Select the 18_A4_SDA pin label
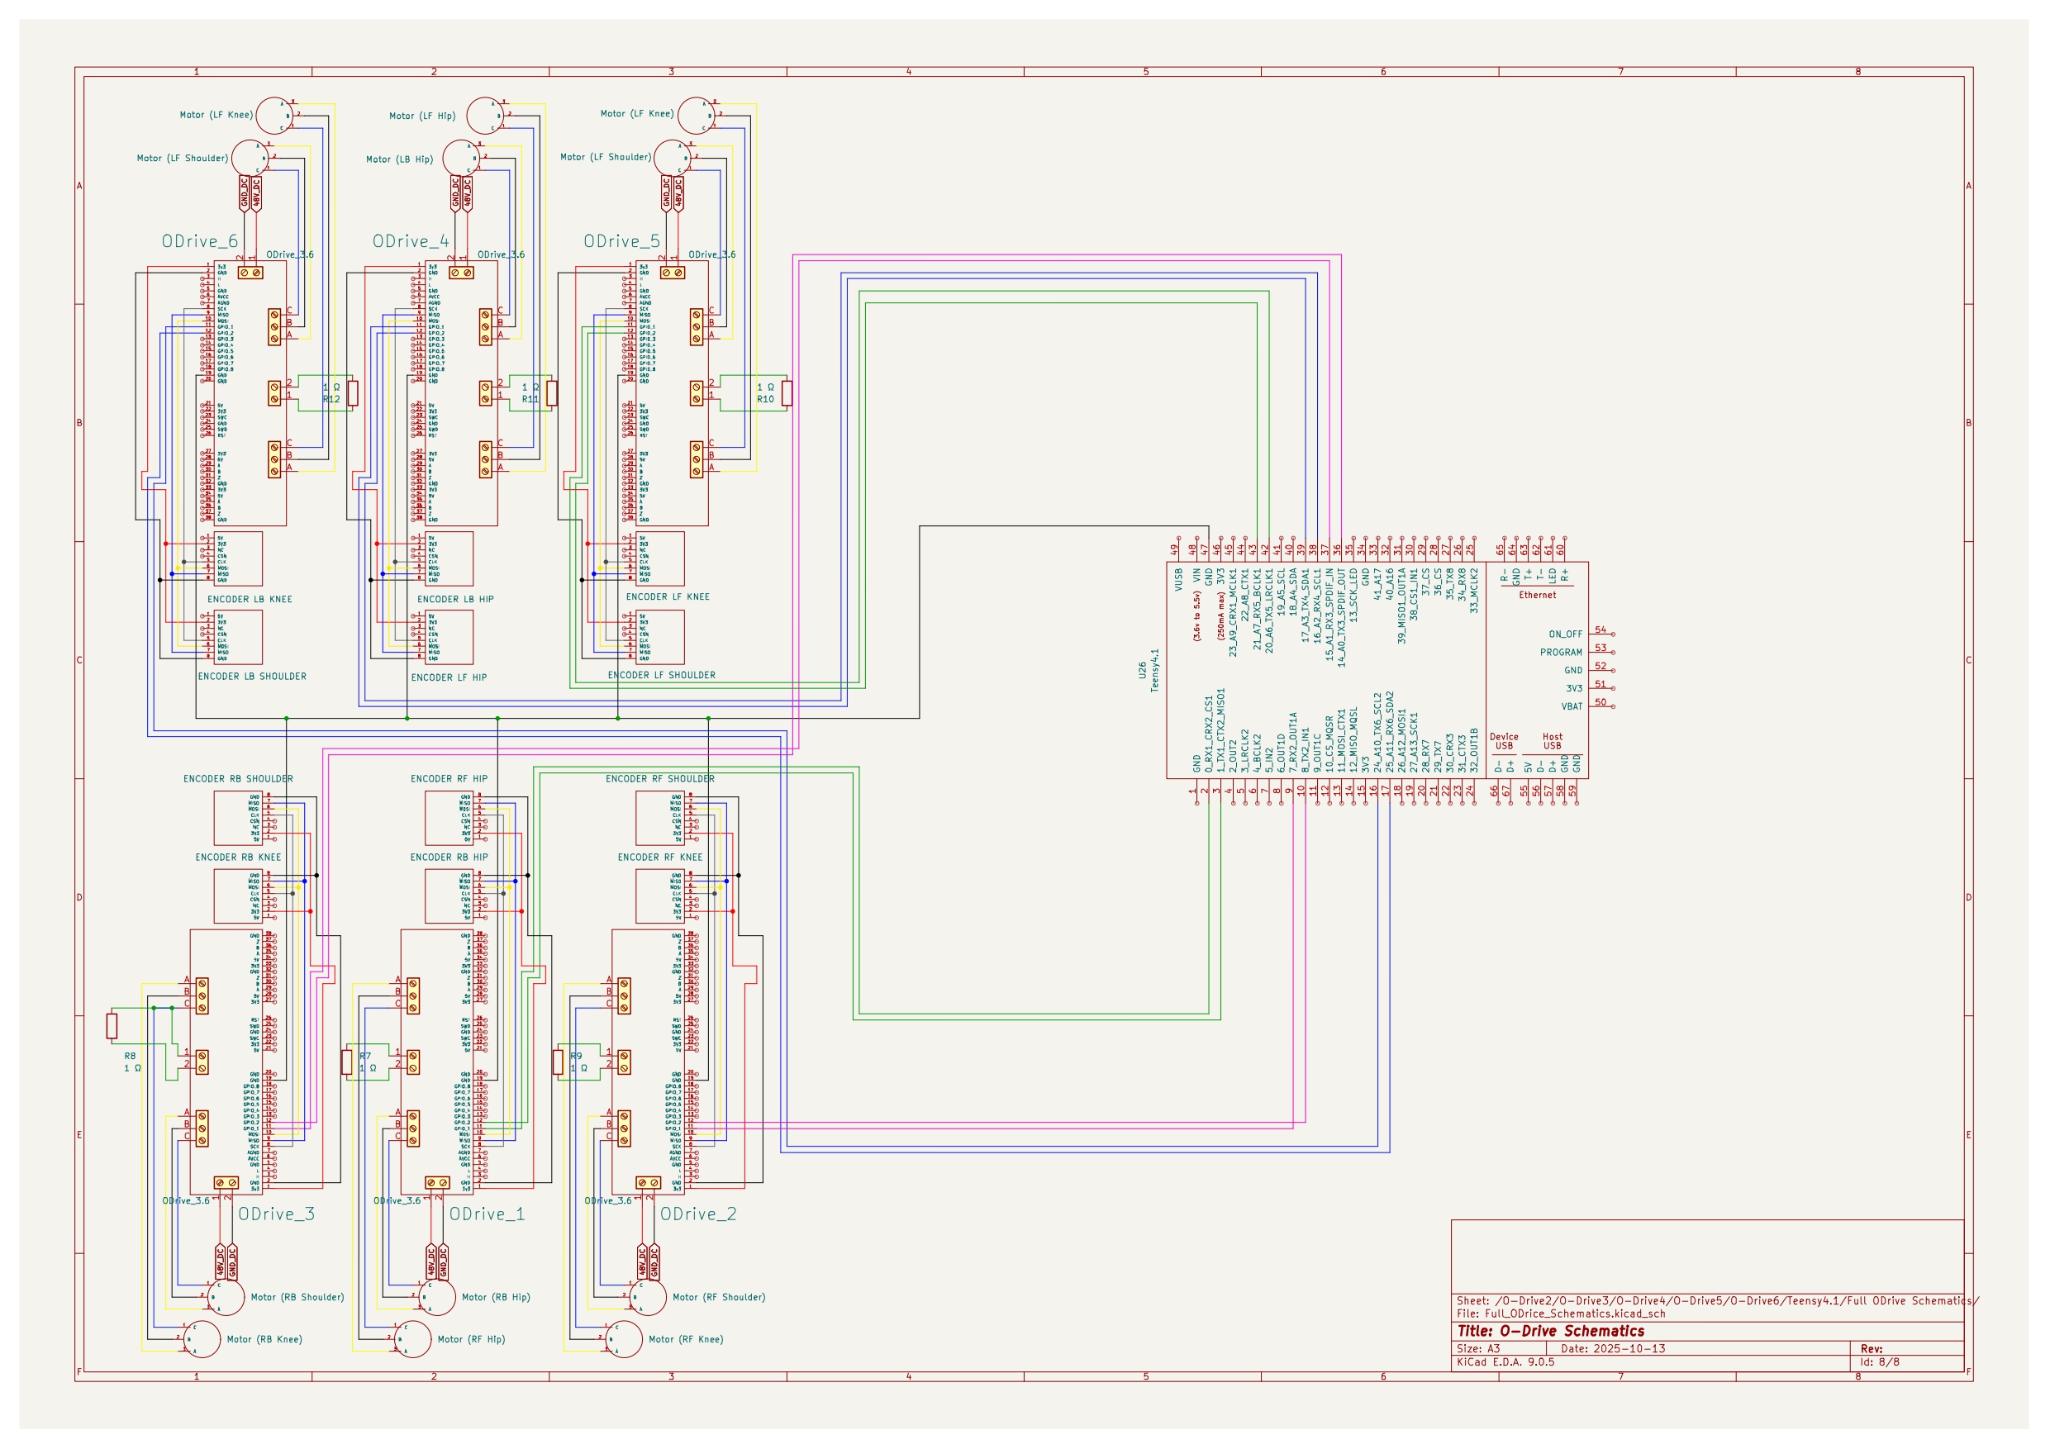The image size is (2050, 1449). pyautogui.click(x=1293, y=592)
